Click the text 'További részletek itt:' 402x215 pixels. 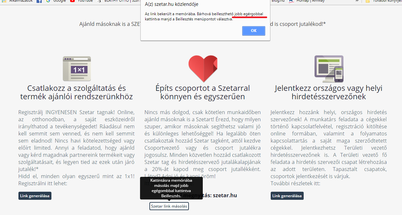[x=295, y=184]
